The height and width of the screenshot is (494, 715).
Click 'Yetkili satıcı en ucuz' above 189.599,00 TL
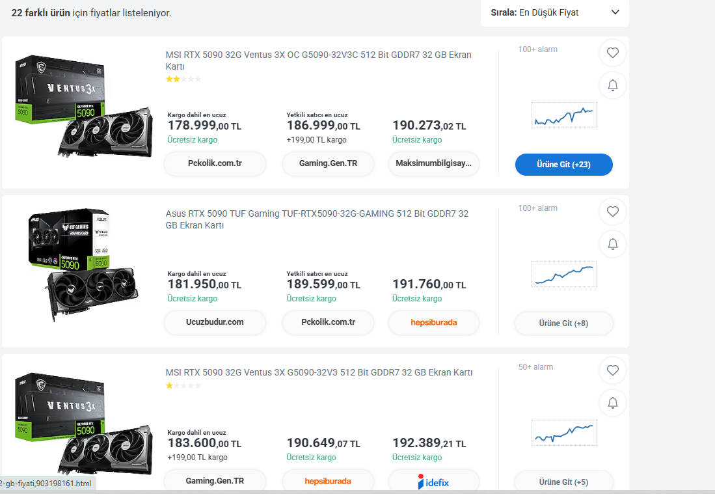click(x=317, y=273)
